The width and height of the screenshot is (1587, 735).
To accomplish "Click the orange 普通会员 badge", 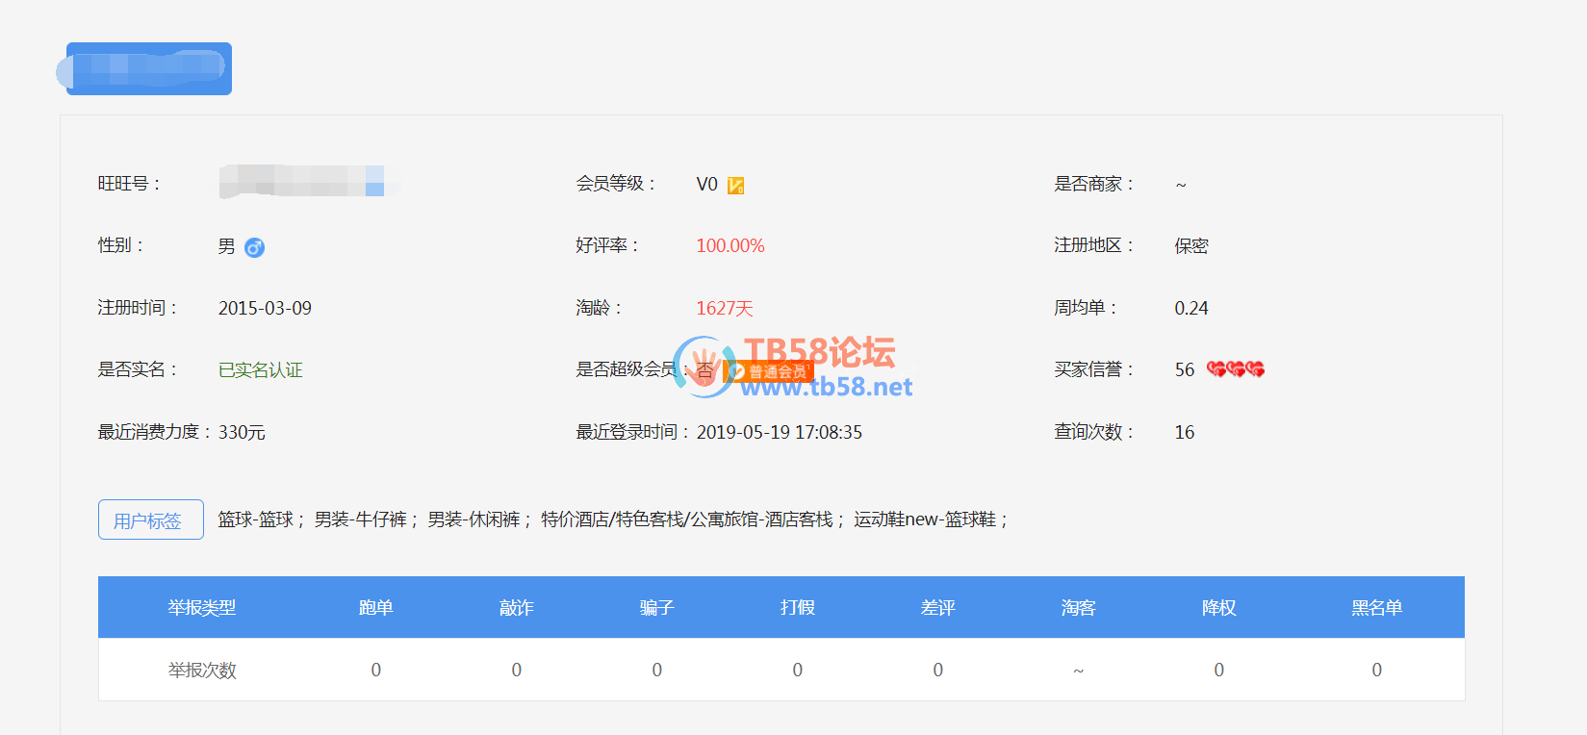I will point(770,371).
